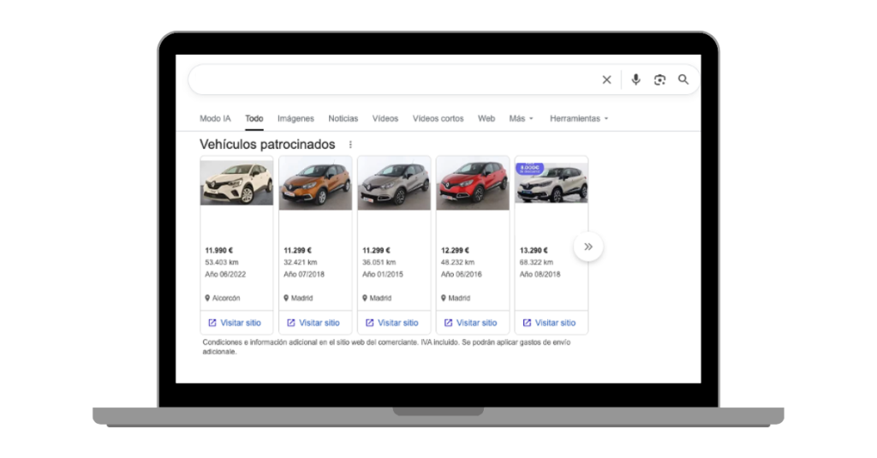Click location pin on the 12.299 € car
This screenshot has height=458, width=877.
point(444,298)
